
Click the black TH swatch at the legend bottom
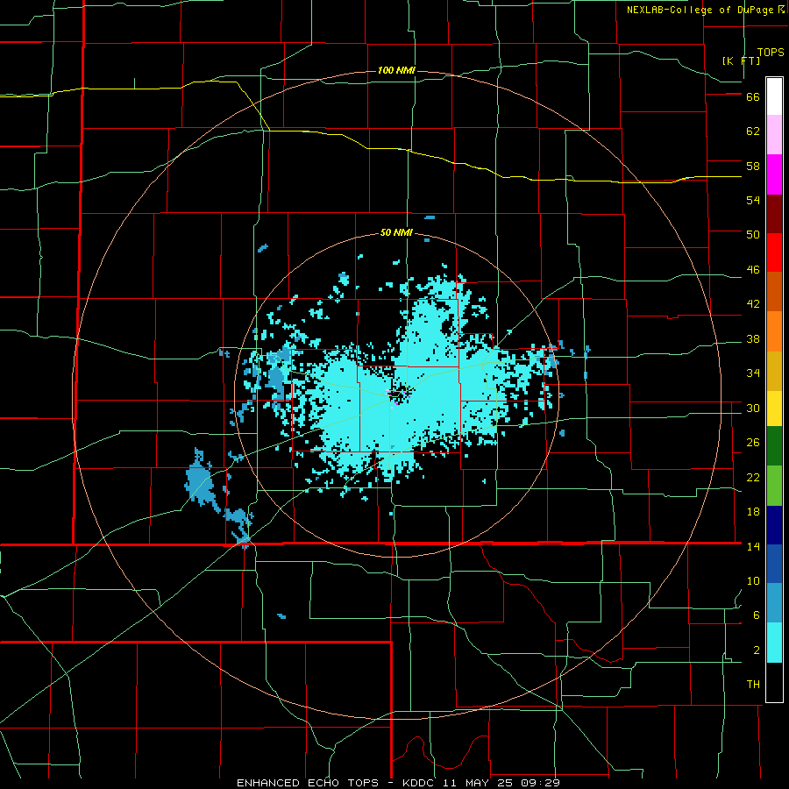(774, 682)
